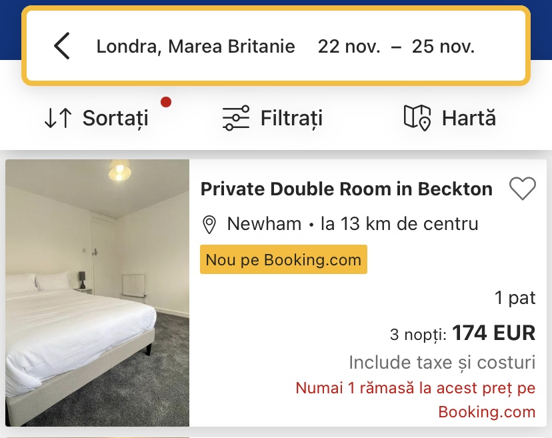552x438 pixels.
Task: Click the 1 pat bed info
Action: point(515,298)
